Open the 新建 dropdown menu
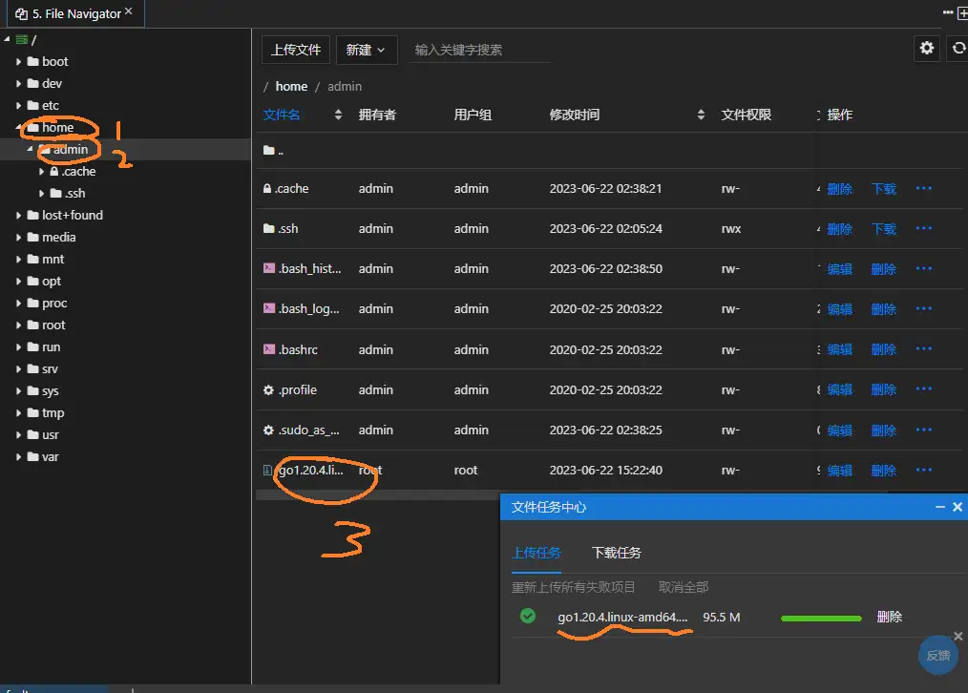This screenshot has height=693, width=968. 367,49
